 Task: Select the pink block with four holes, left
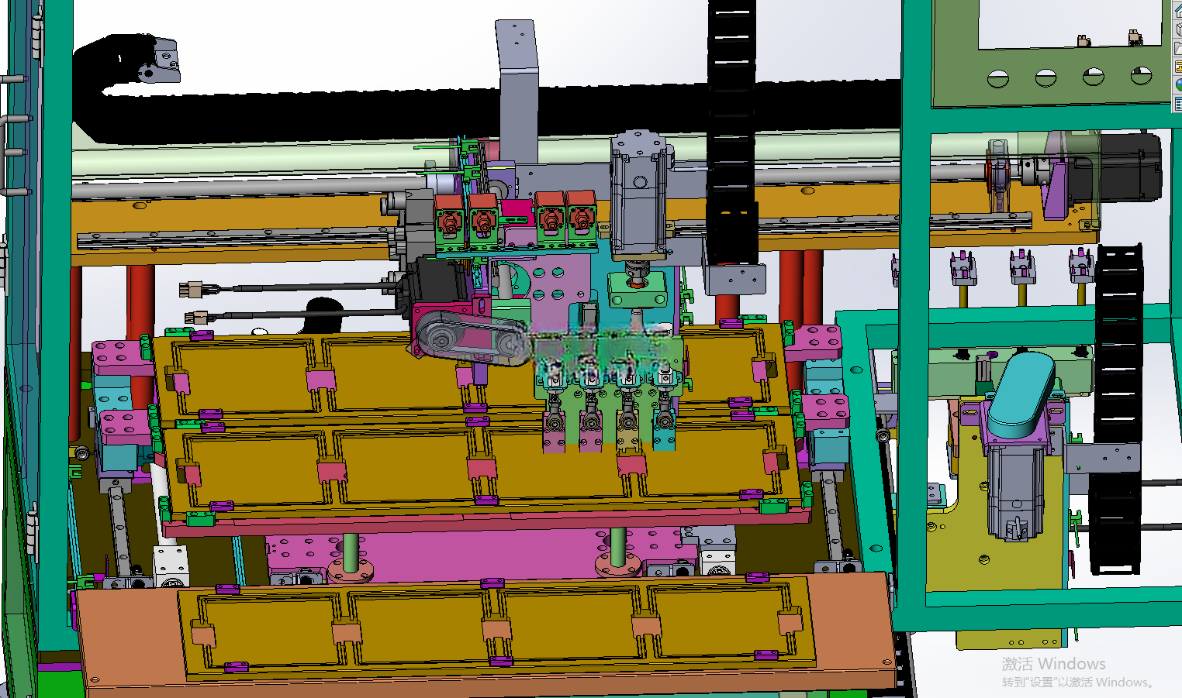point(119,357)
